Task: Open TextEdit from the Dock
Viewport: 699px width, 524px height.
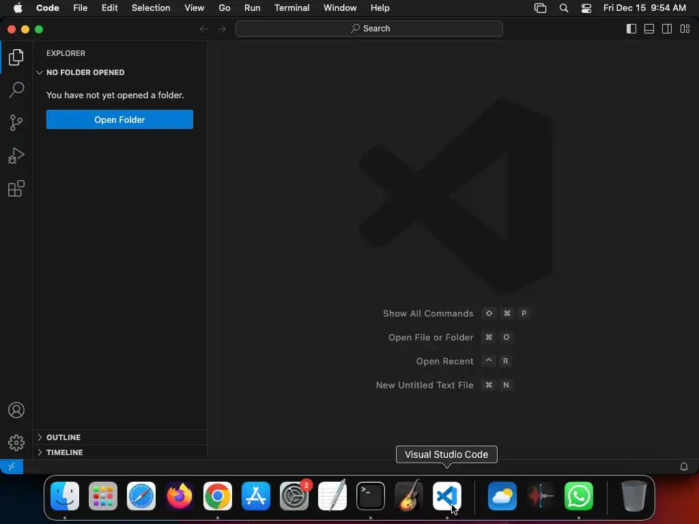Action: click(x=332, y=496)
